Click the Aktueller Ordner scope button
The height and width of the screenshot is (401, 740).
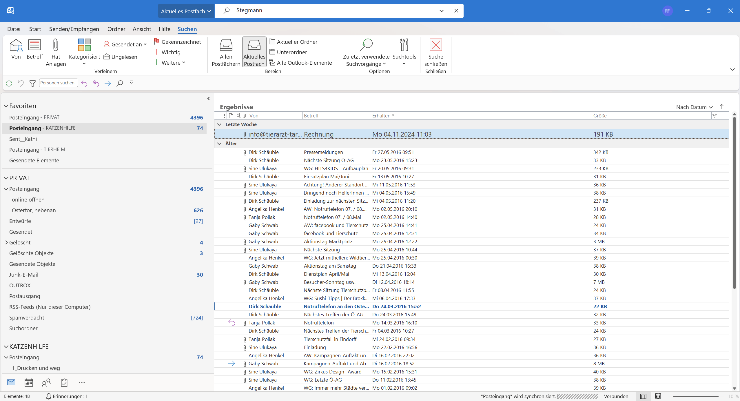293,42
